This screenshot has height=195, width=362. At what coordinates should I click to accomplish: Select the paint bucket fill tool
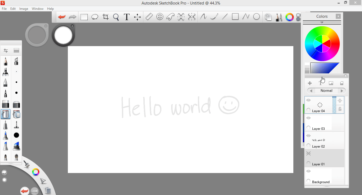tap(5, 114)
